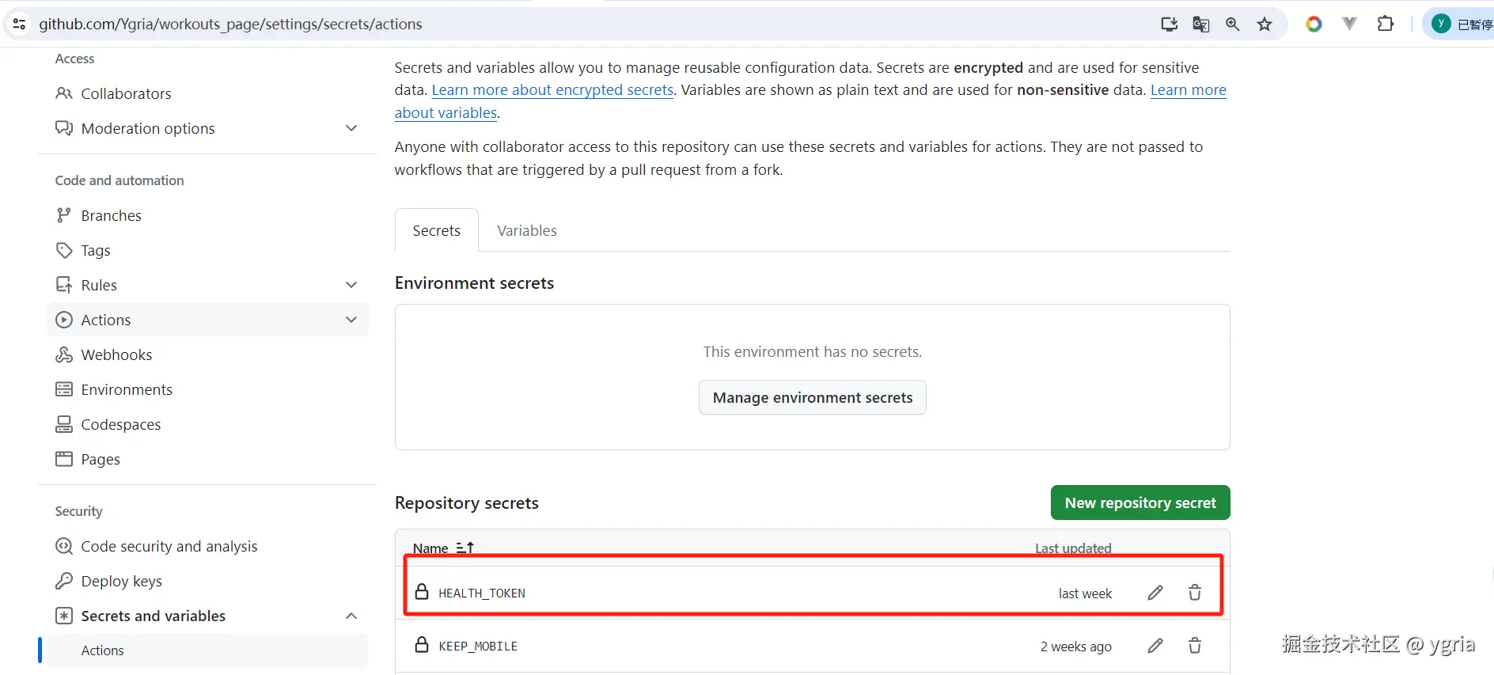Click the translate page icon
This screenshot has height=675, width=1494.
(x=1200, y=24)
